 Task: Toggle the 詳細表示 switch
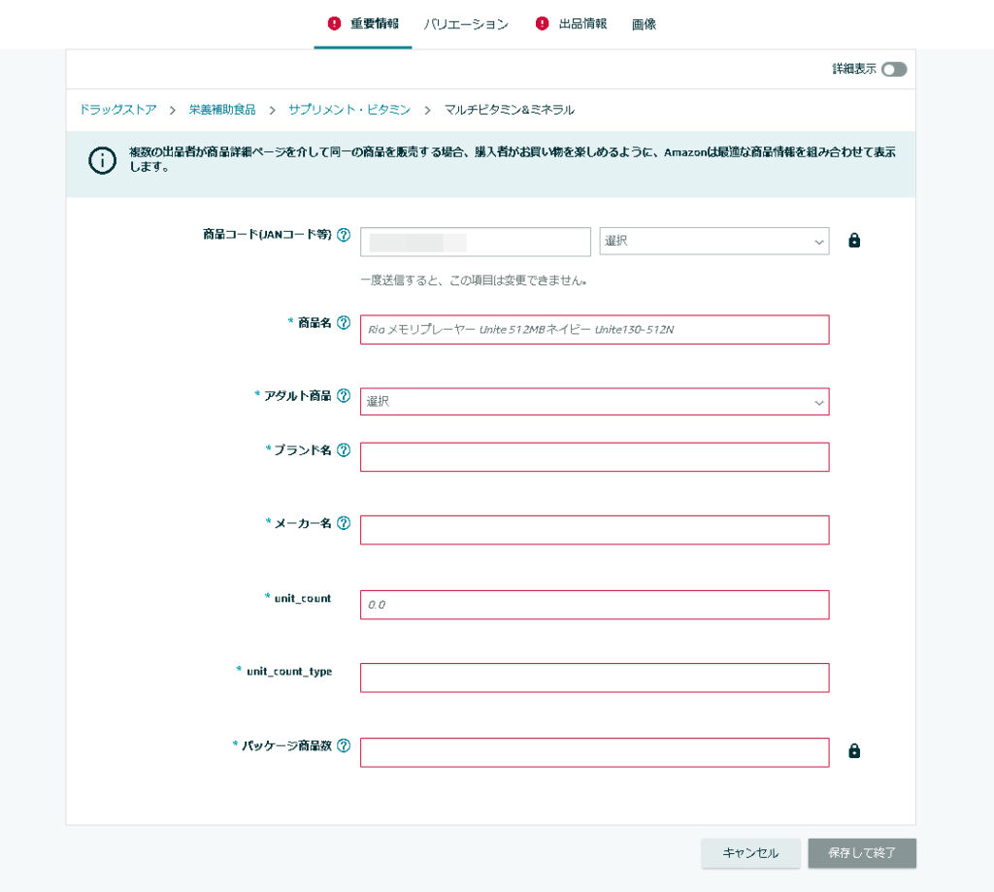[894, 70]
